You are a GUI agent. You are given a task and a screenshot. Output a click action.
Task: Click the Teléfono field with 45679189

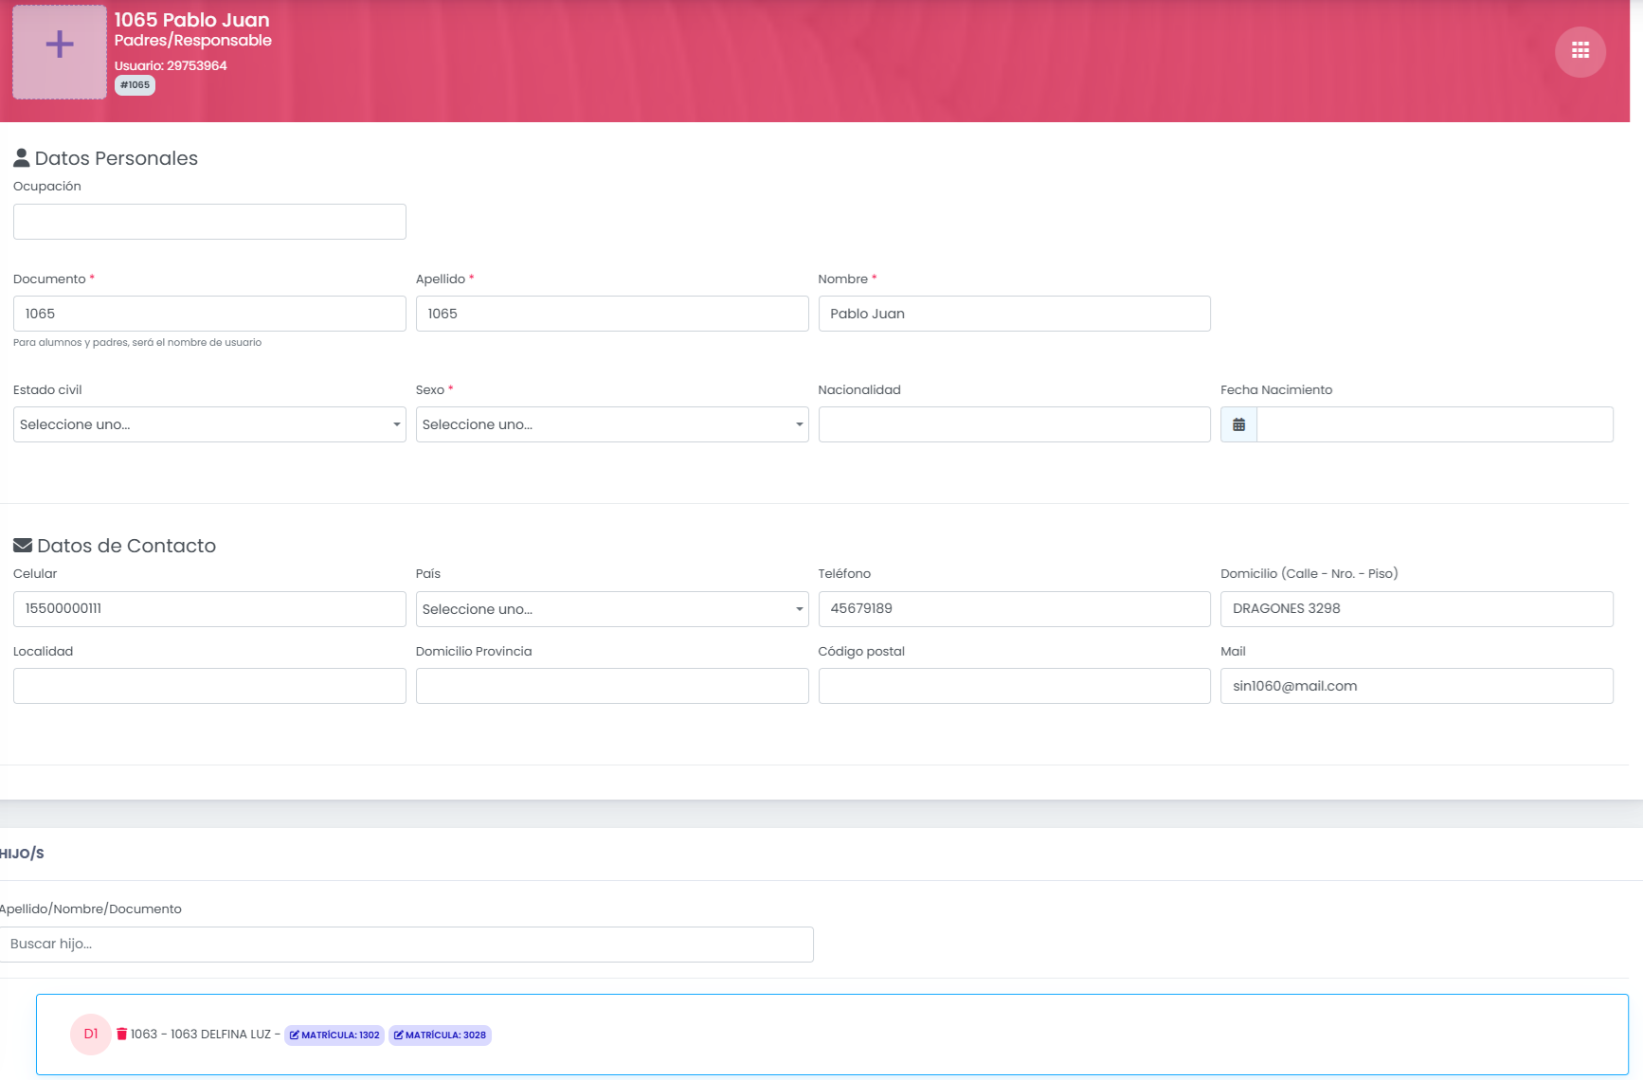(1014, 609)
